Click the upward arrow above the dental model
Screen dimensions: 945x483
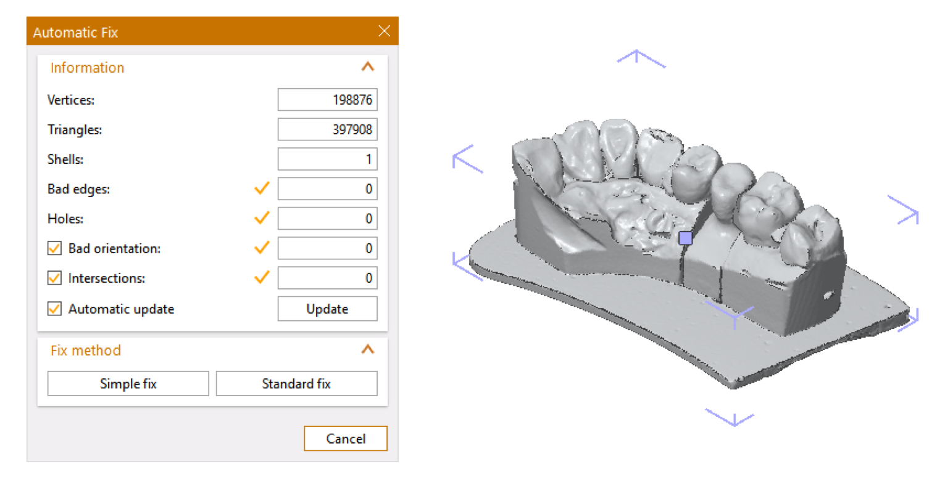click(641, 58)
